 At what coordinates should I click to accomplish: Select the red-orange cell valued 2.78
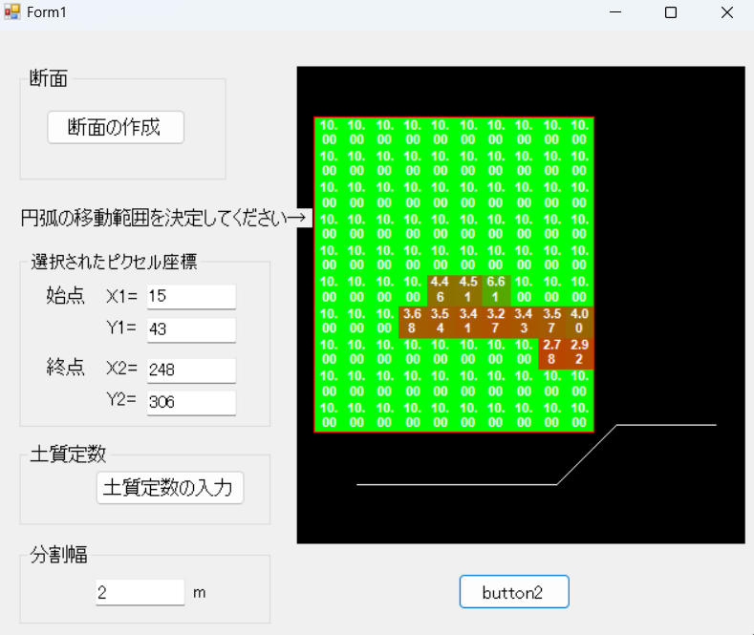551,351
